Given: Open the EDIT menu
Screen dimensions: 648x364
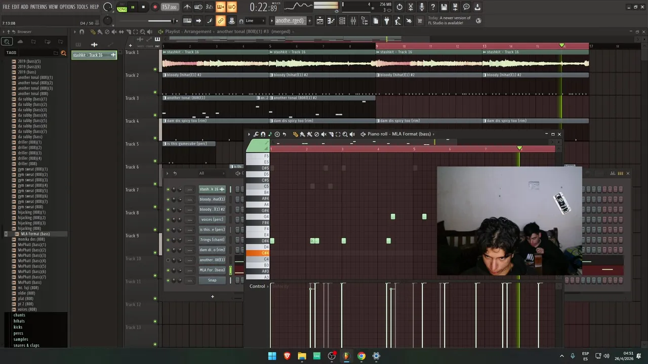Looking at the screenshot, I should [x=15, y=7].
